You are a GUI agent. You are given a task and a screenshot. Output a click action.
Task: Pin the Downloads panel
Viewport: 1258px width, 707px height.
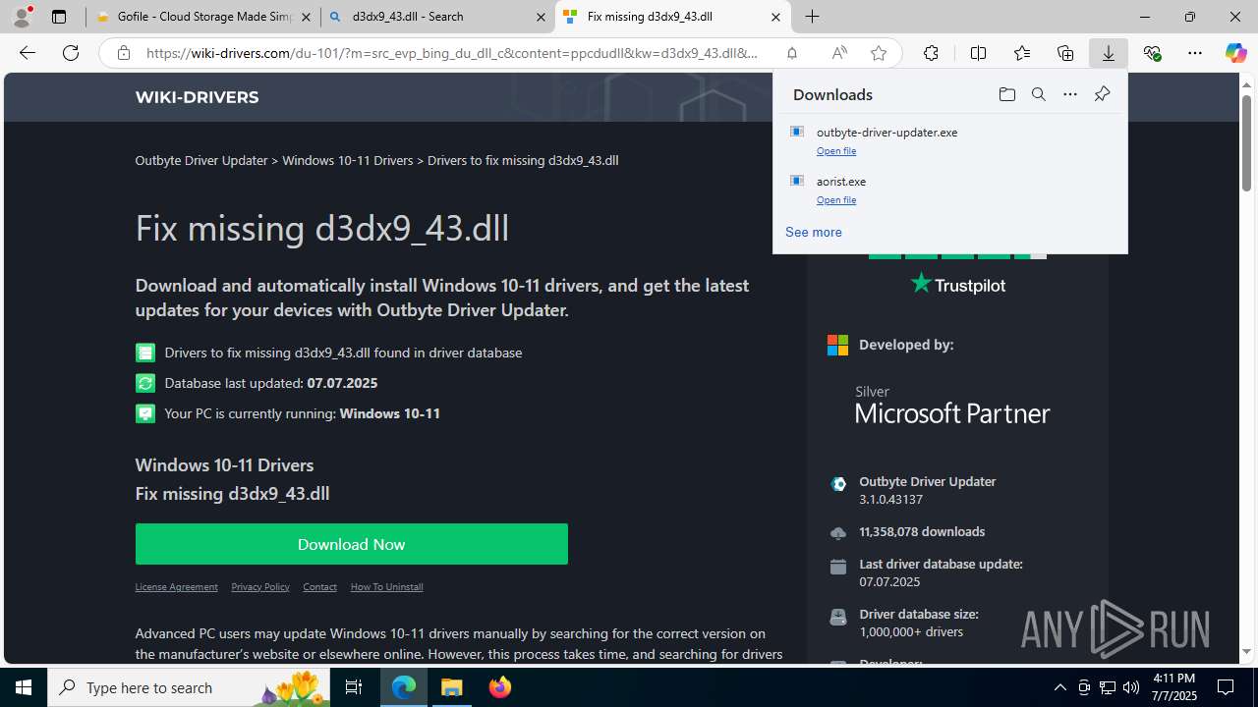(x=1102, y=94)
